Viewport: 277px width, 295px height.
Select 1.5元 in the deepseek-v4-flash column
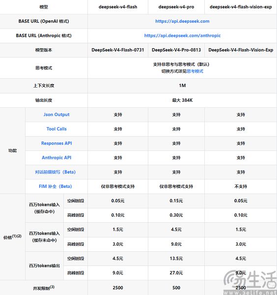[x=118, y=230]
